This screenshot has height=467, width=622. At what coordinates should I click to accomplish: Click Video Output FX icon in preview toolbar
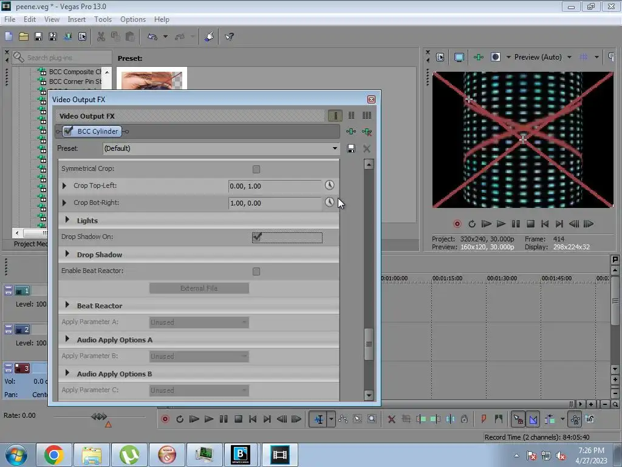(479, 57)
